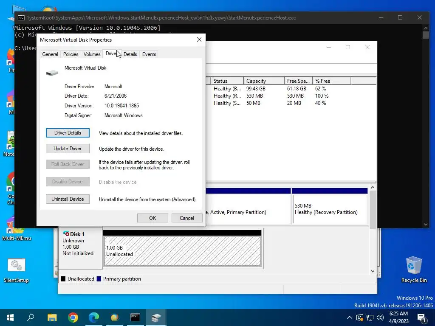Switch to Disk Management taskbar button

(156, 318)
